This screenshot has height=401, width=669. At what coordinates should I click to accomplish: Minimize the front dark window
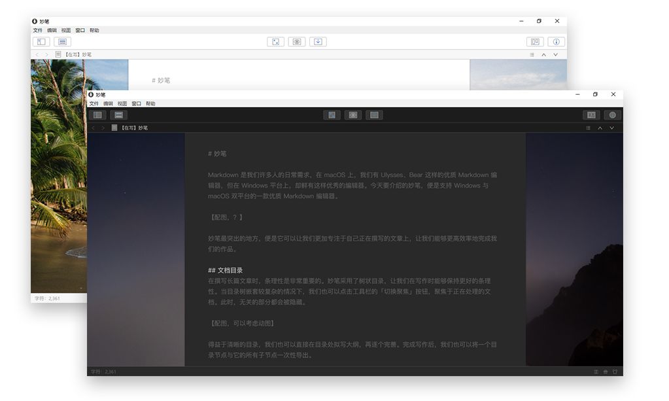577,94
